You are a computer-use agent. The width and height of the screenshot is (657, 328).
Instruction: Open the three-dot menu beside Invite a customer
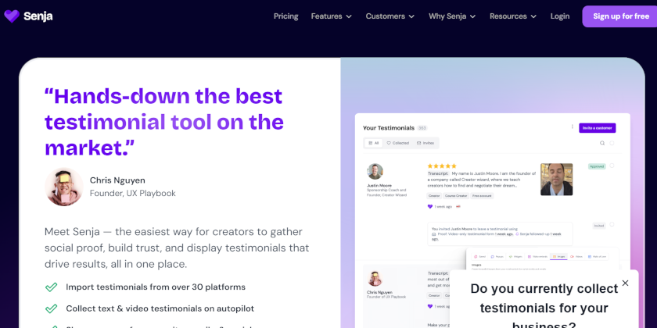573,127
